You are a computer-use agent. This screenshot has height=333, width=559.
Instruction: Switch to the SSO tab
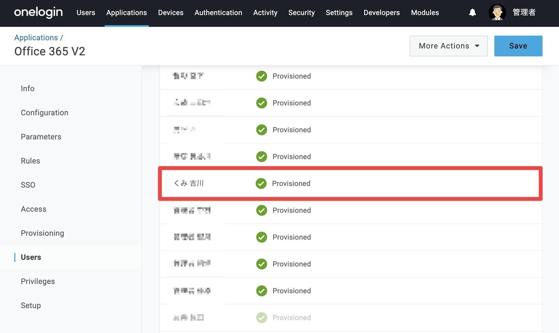28,185
